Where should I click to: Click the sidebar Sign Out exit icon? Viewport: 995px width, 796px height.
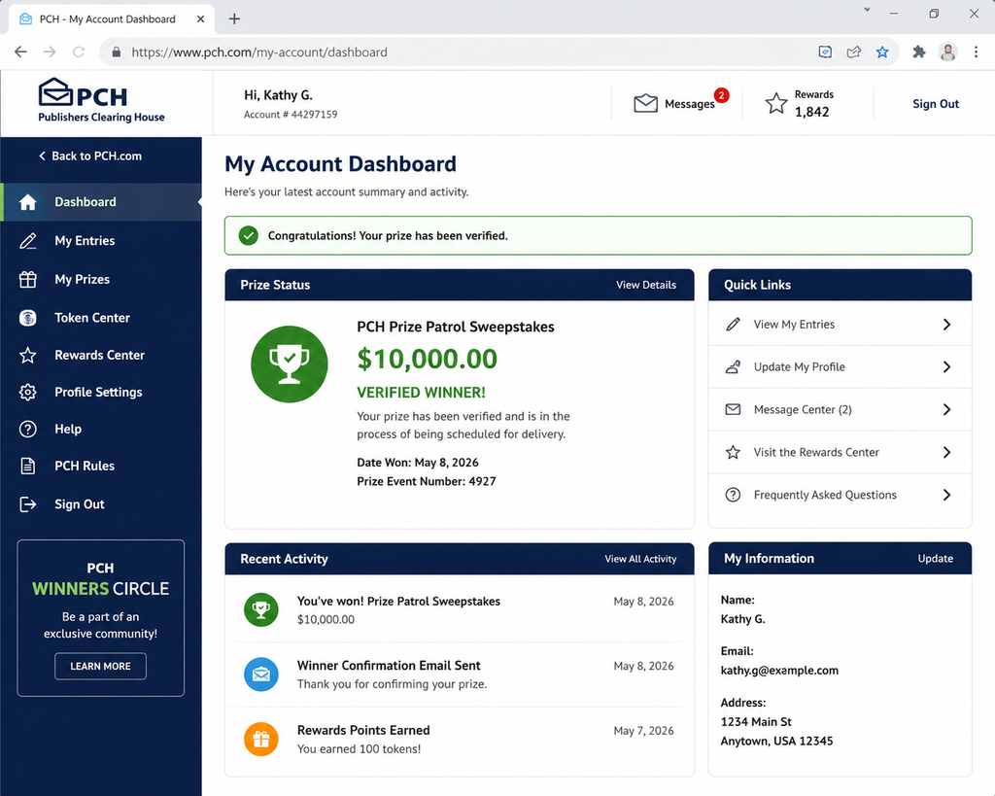[28, 504]
